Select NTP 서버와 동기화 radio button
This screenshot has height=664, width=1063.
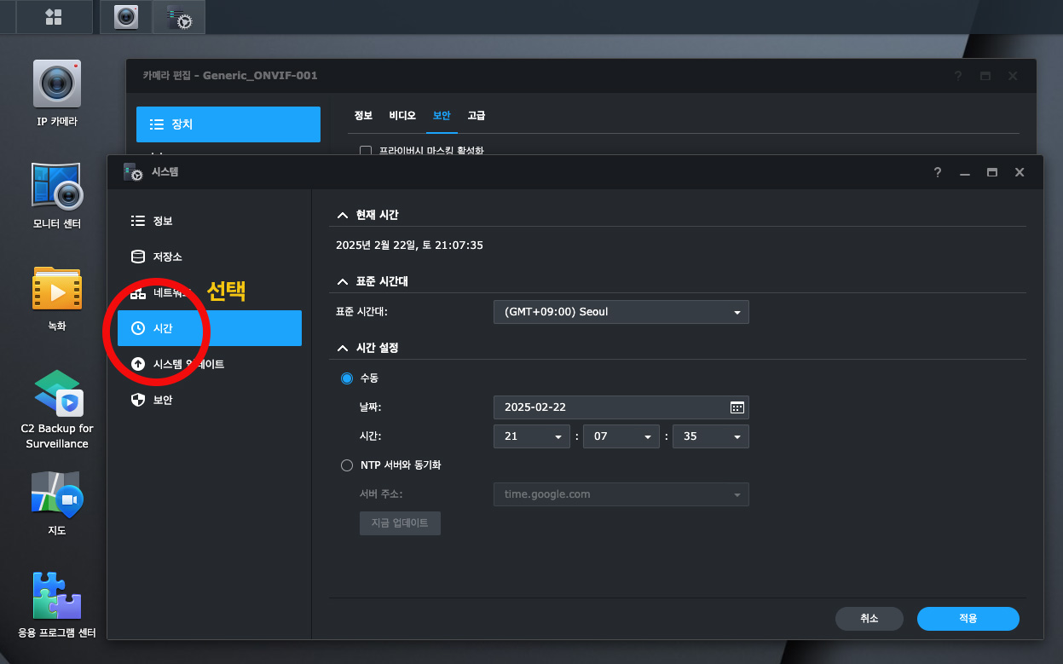pyautogui.click(x=347, y=465)
